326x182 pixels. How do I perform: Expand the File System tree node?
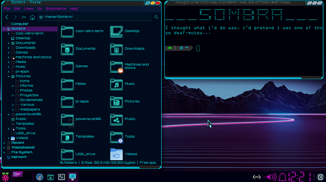(x=4, y=152)
